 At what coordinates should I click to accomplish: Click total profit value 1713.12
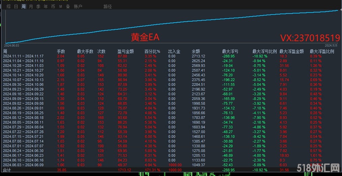tap(124, 170)
